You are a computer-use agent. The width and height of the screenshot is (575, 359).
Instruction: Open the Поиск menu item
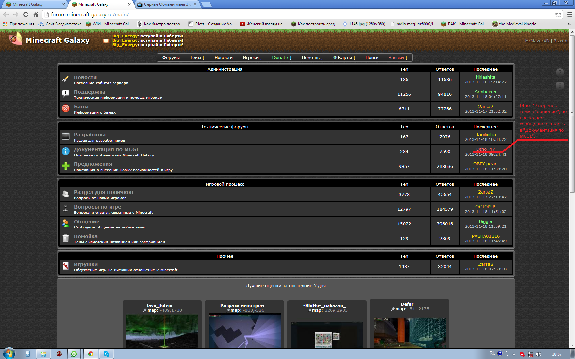372,58
